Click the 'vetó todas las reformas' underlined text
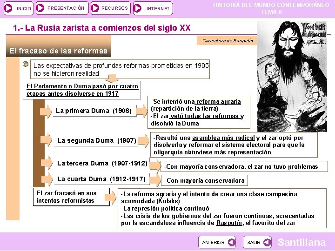 point(205,116)
